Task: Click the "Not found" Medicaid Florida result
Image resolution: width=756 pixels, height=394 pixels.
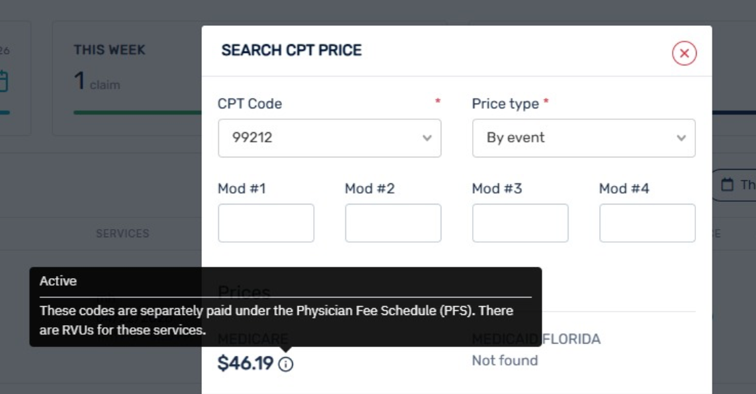Action: (x=505, y=361)
